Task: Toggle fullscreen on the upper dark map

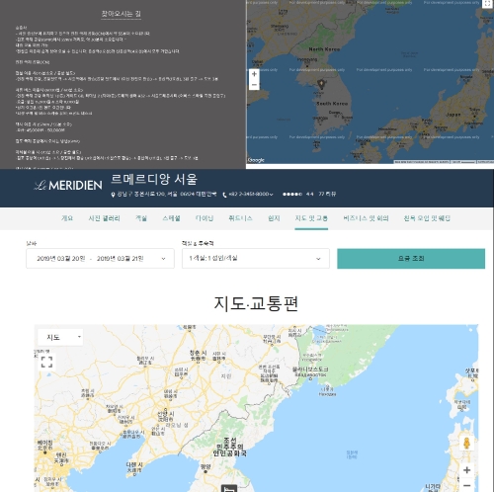Action: (x=488, y=4)
